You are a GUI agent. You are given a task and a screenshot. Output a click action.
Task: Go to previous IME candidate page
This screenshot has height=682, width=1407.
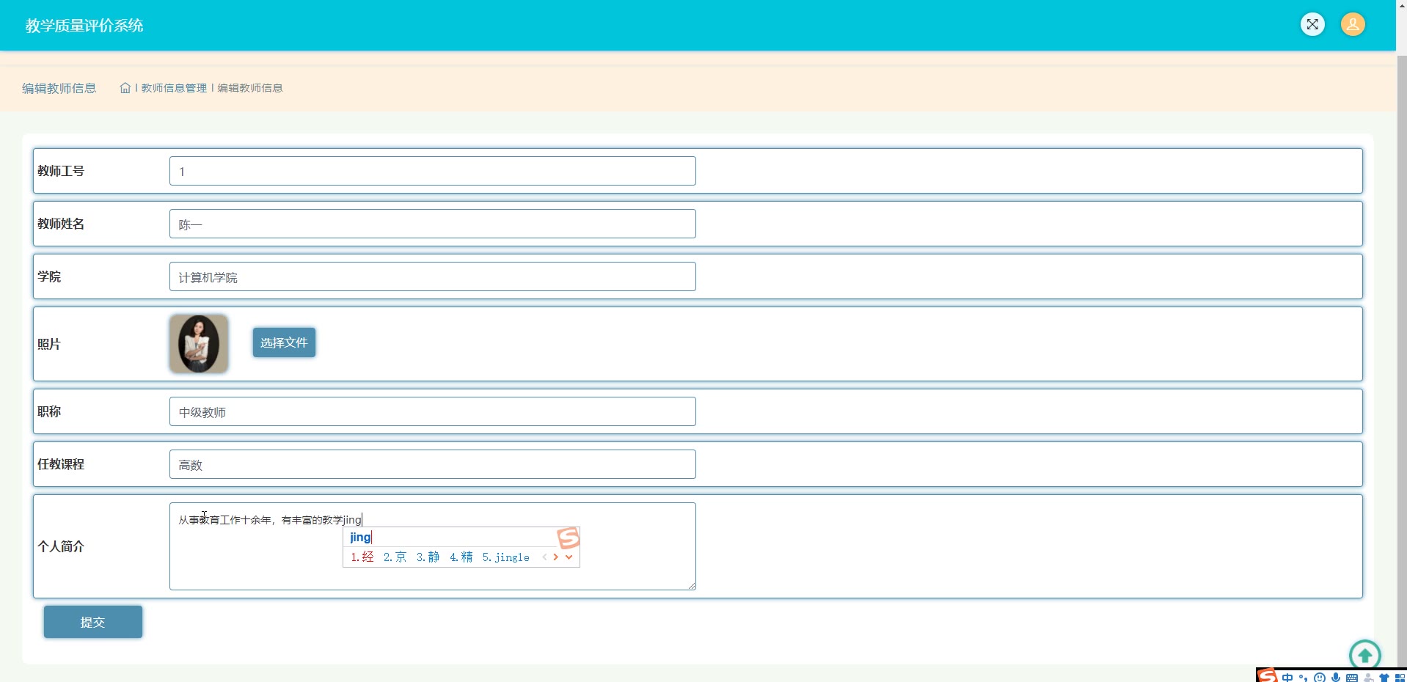point(544,557)
